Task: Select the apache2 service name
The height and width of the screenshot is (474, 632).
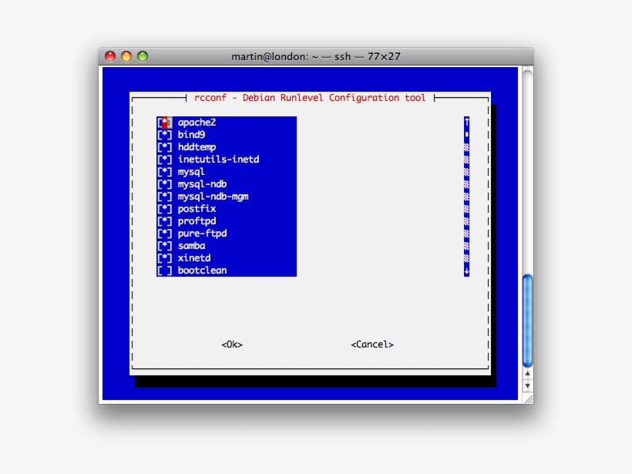Action: point(197,123)
